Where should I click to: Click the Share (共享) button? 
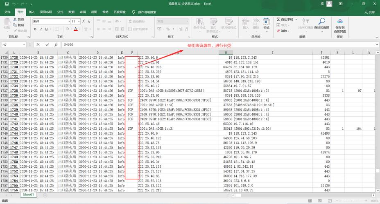click(370, 12)
